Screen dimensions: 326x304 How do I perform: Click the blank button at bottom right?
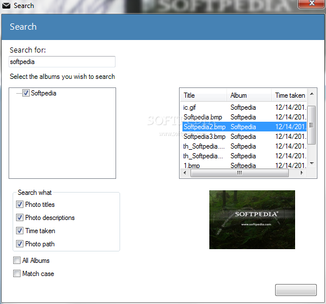tap(296, 290)
